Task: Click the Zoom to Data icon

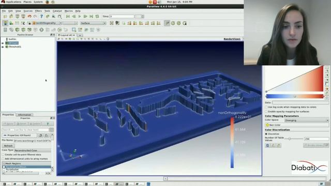Action: tap(117, 23)
